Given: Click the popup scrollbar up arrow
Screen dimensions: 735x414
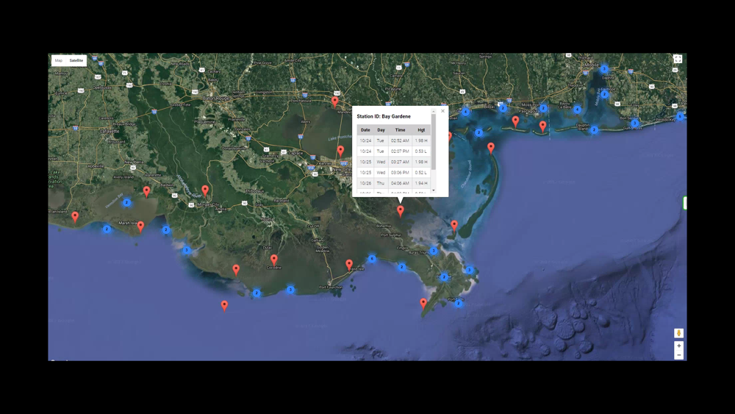Looking at the screenshot, I should coord(434,112).
